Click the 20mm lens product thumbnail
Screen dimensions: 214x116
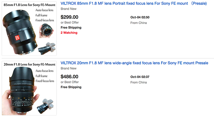(x=29, y=88)
